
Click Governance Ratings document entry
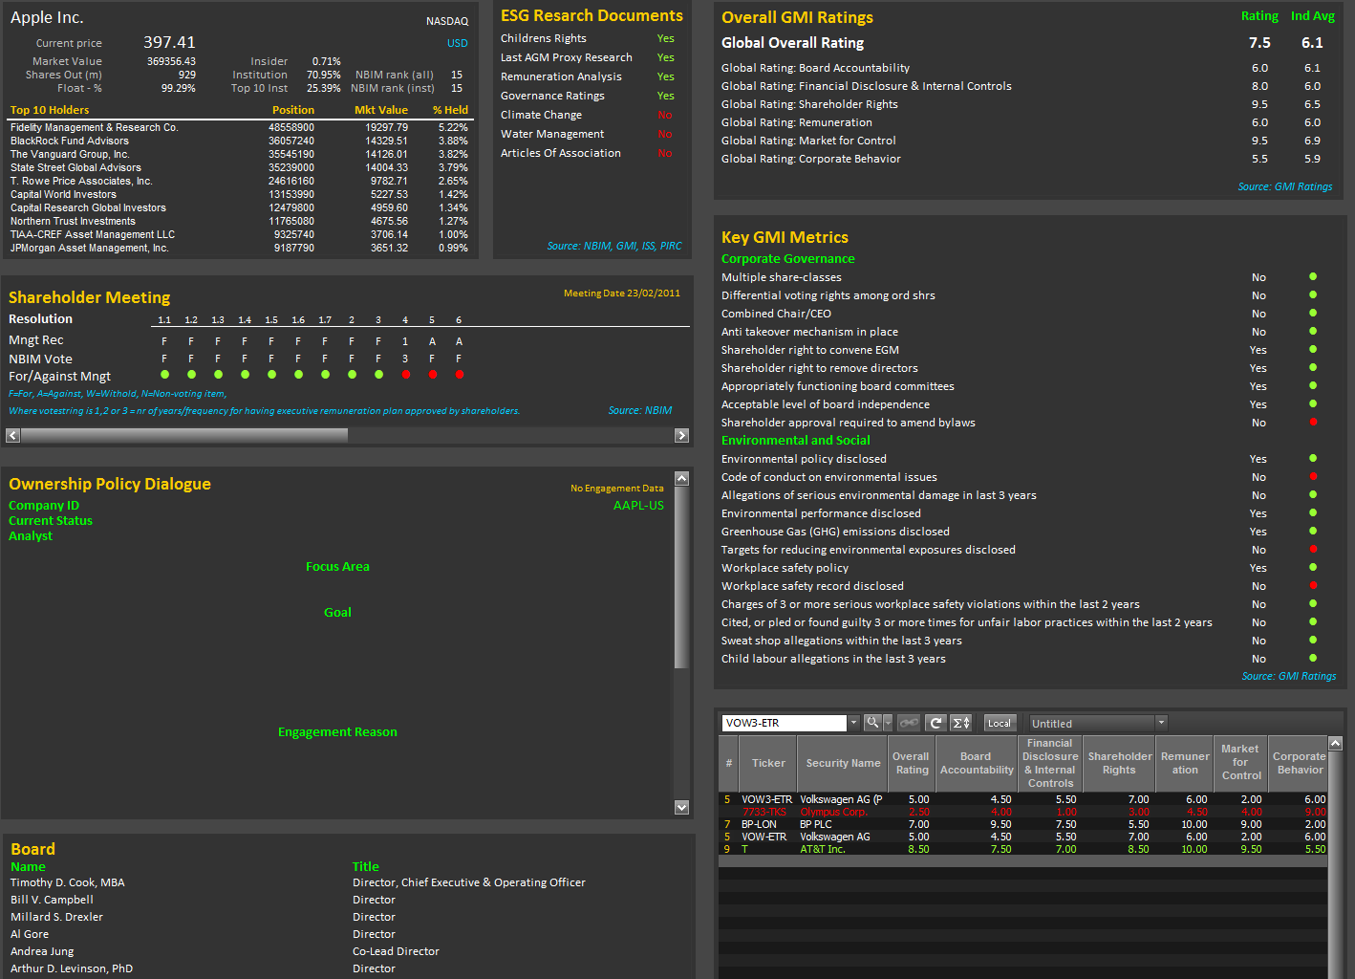point(552,96)
